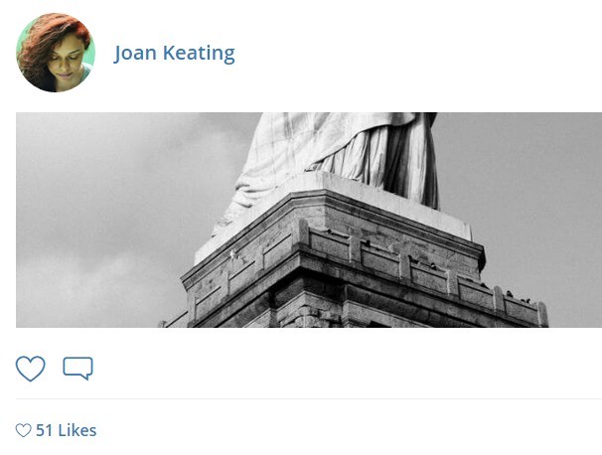This screenshot has height=455, width=602.
Task: Click the "Likes" word in the counter
Action: coord(77,430)
